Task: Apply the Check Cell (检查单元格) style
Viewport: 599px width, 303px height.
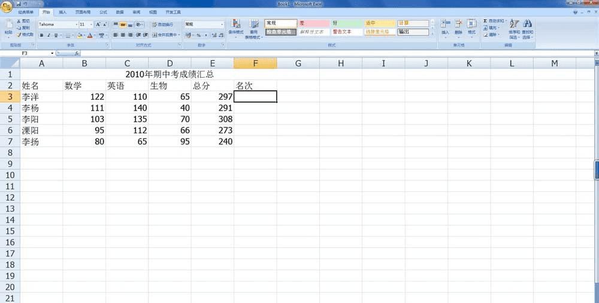Action: click(x=281, y=32)
